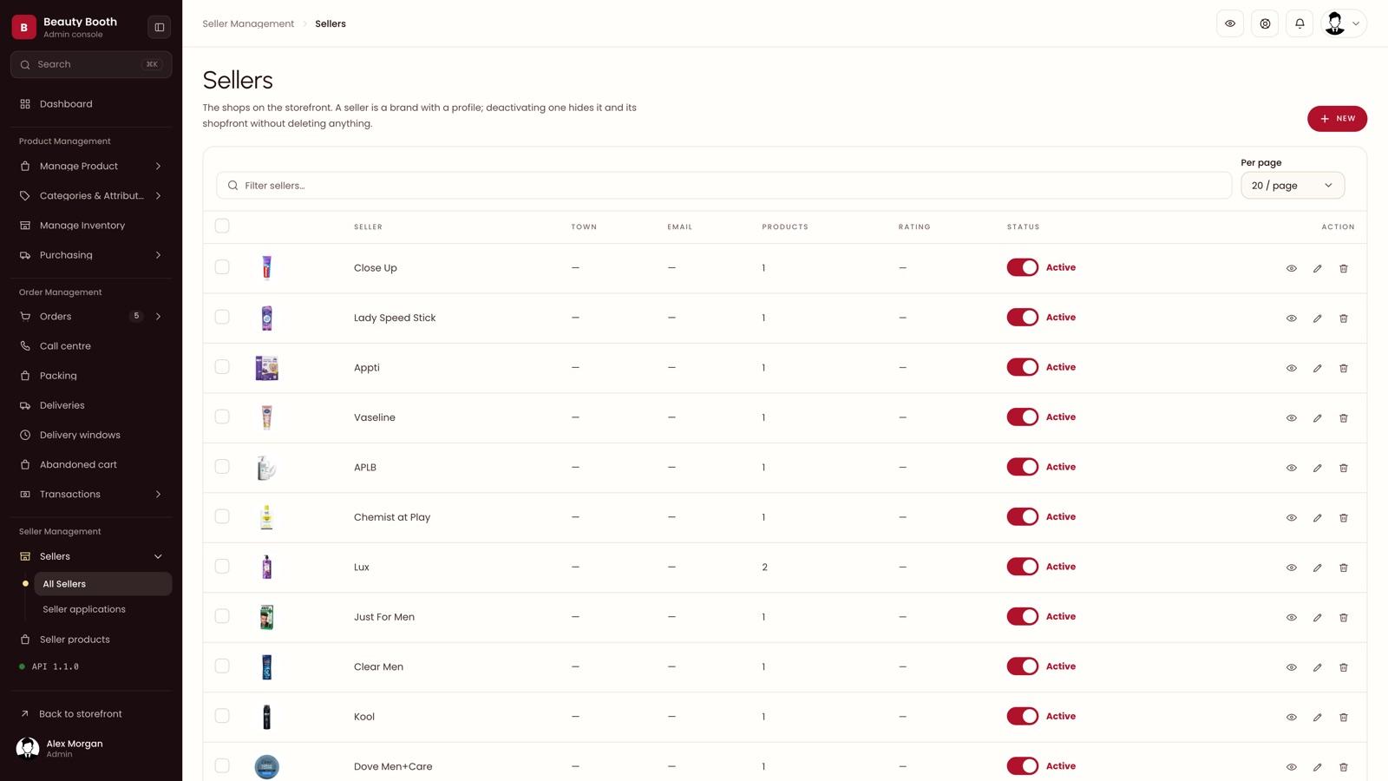
Task: Open the Per page dropdown
Action: [1293, 185]
